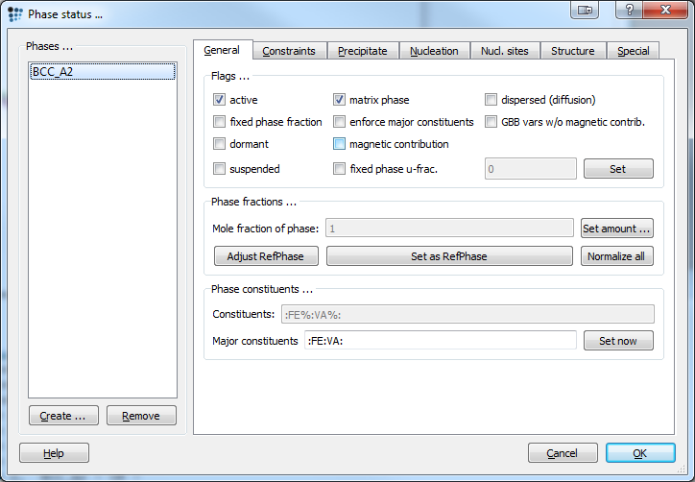Open the Nucleation tab
695x482 pixels.
(434, 51)
